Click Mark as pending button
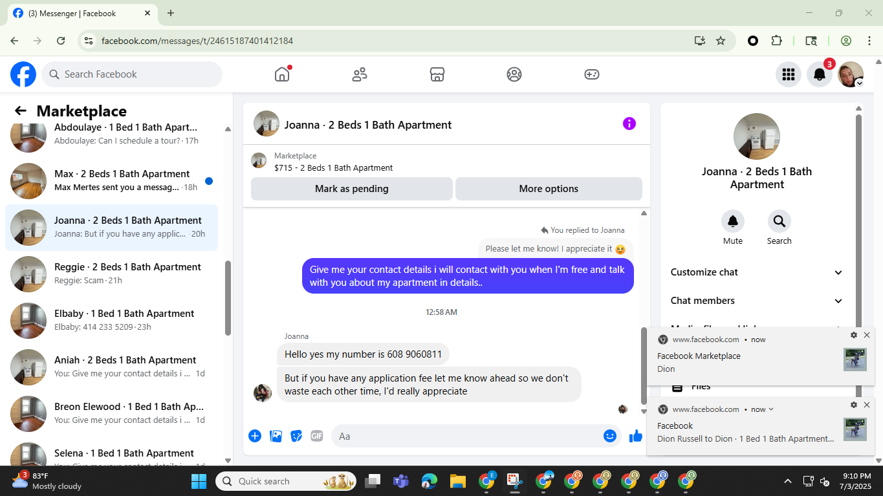This screenshot has height=496, width=883. coord(352,189)
